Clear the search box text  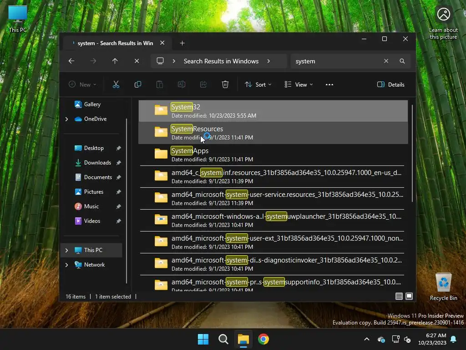coord(386,61)
